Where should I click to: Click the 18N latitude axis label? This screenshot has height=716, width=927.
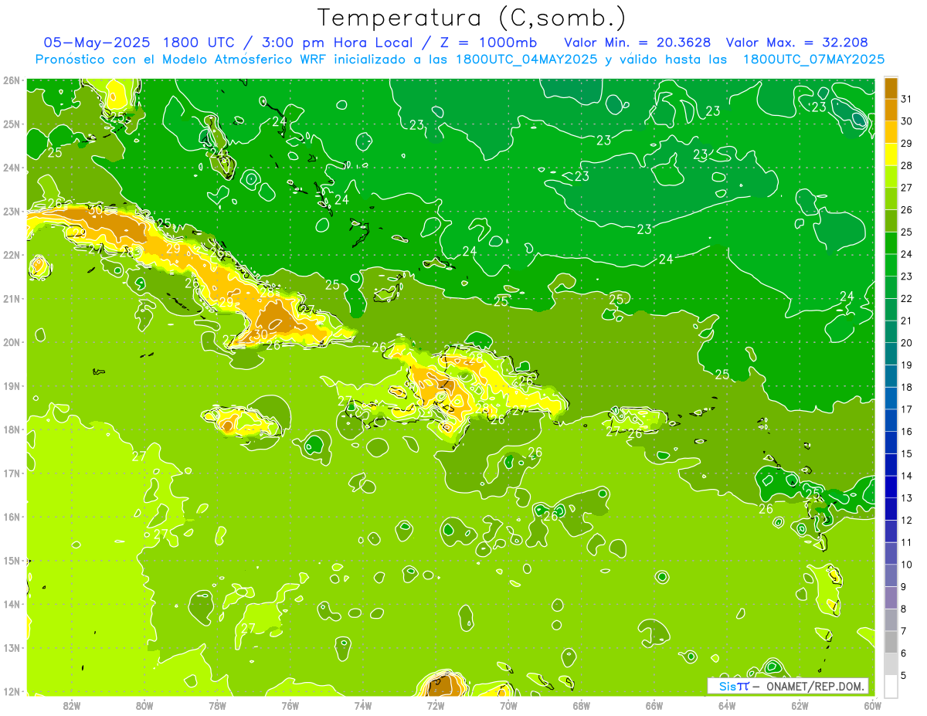pyautogui.click(x=11, y=429)
